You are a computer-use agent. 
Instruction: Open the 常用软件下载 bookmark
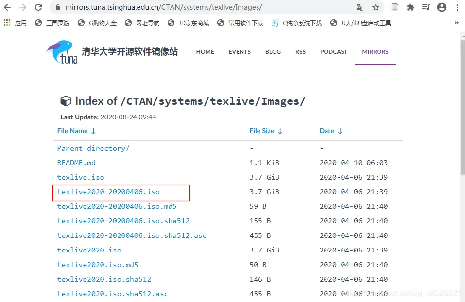tap(240, 23)
